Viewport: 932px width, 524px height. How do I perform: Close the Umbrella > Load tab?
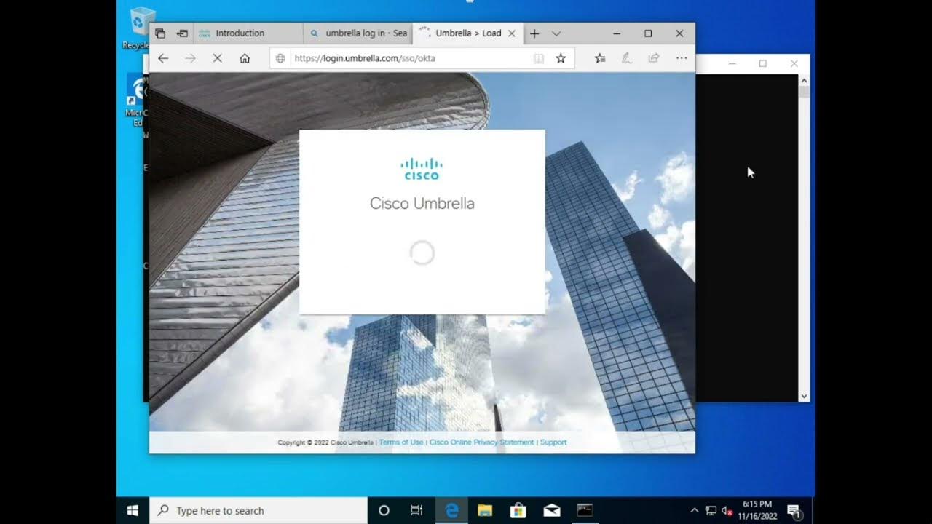[512, 33]
